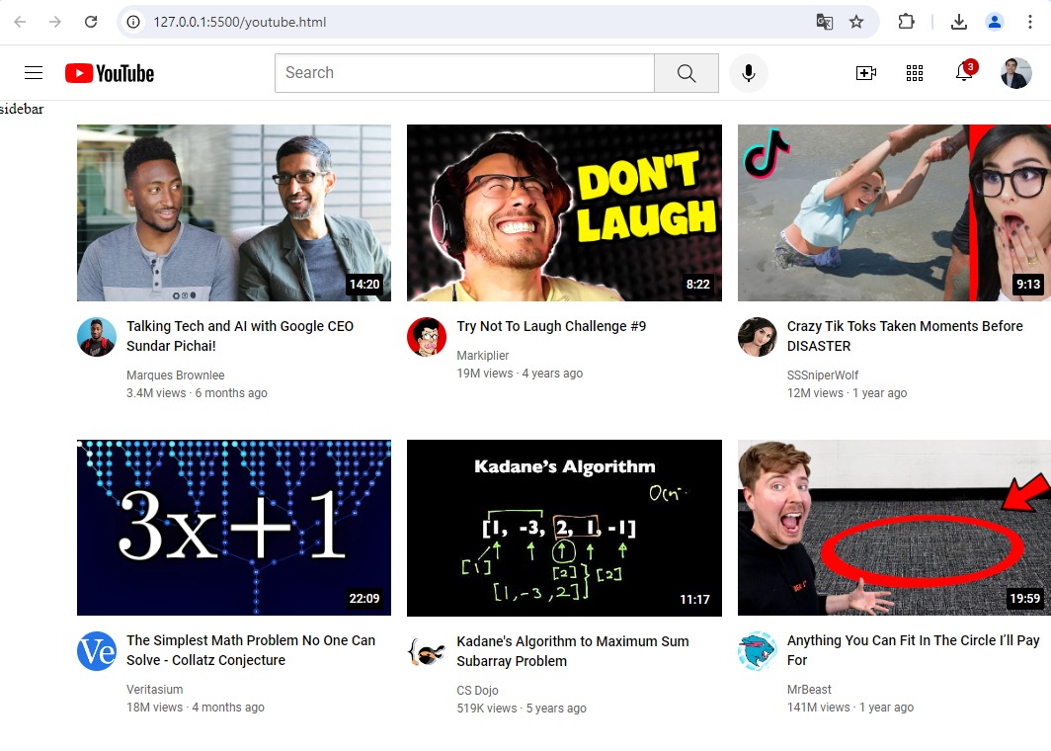1051x751 pixels.
Task: Click the Marques Brownlee channel name
Action: [176, 375]
